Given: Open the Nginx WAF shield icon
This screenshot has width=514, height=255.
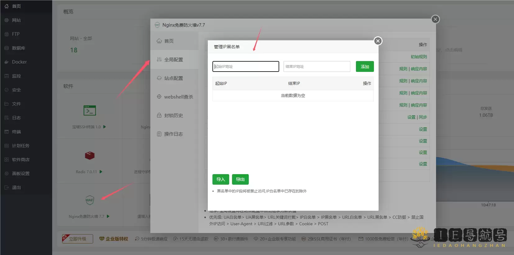Looking at the screenshot, I should point(89,200).
